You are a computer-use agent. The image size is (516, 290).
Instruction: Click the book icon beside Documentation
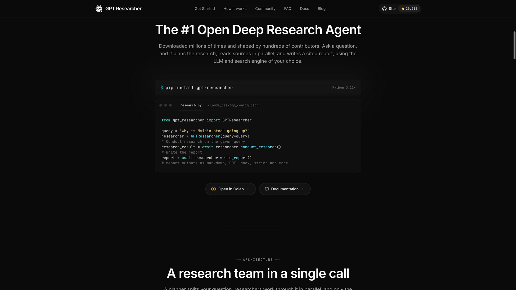coord(267,189)
